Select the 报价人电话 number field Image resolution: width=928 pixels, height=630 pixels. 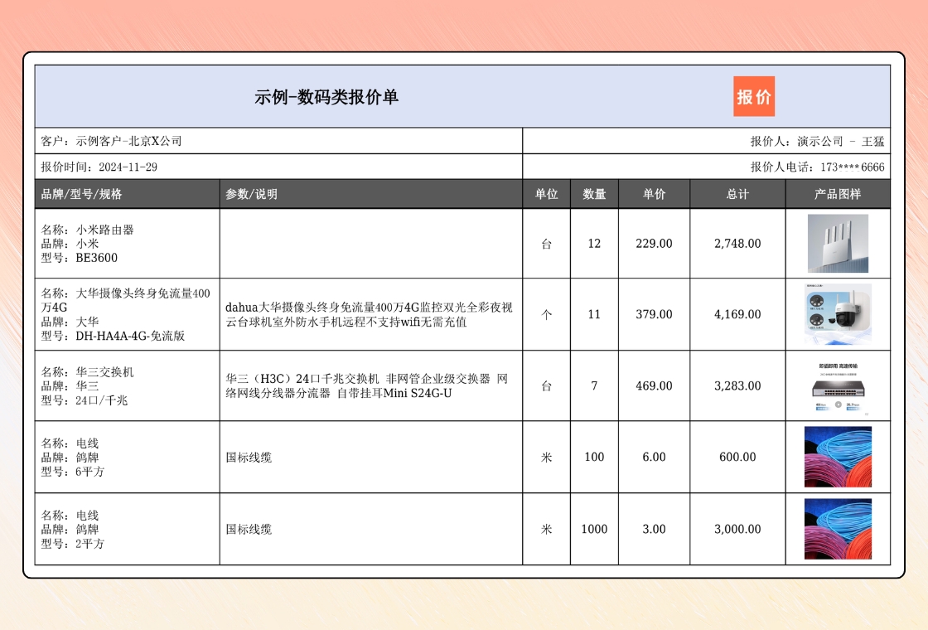[817, 167]
